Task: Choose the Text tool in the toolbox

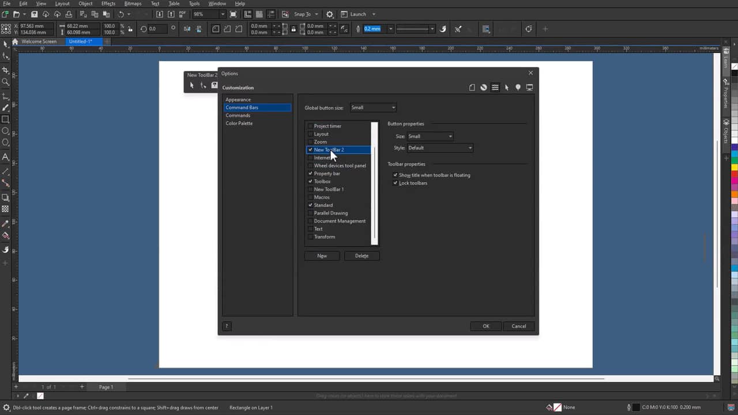Action: [6, 157]
